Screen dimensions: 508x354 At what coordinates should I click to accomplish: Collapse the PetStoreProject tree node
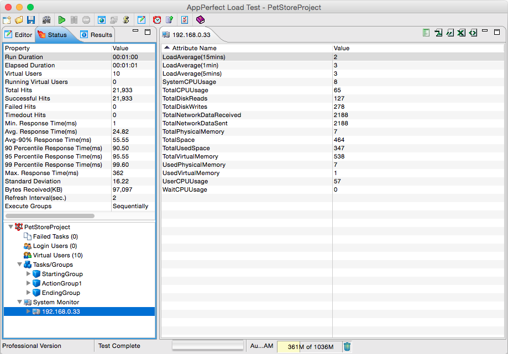[11, 227]
